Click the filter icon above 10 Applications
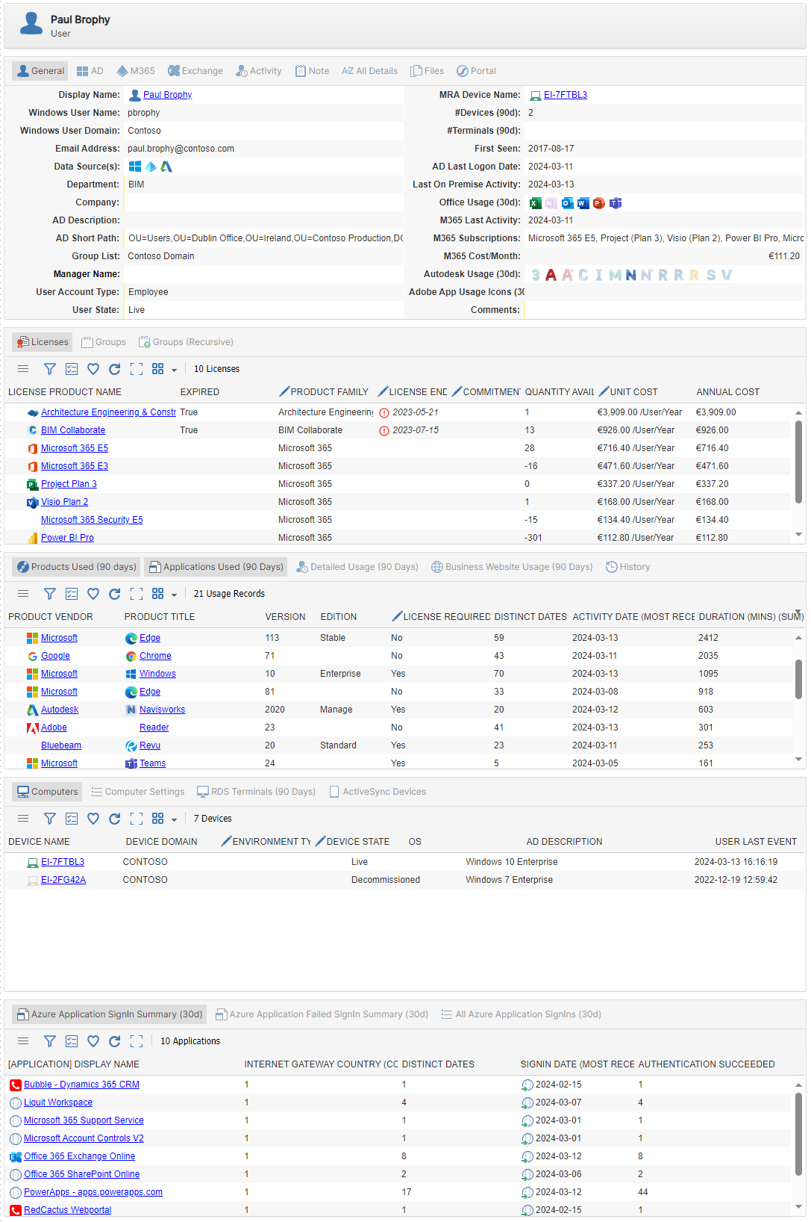811x1222 pixels. click(x=50, y=1041)
